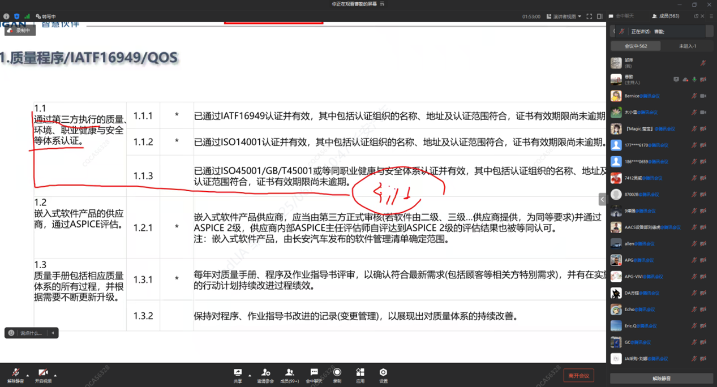Click the meeting info icon at top left
This screenshot has height=387, width=717.
(7, 16)
